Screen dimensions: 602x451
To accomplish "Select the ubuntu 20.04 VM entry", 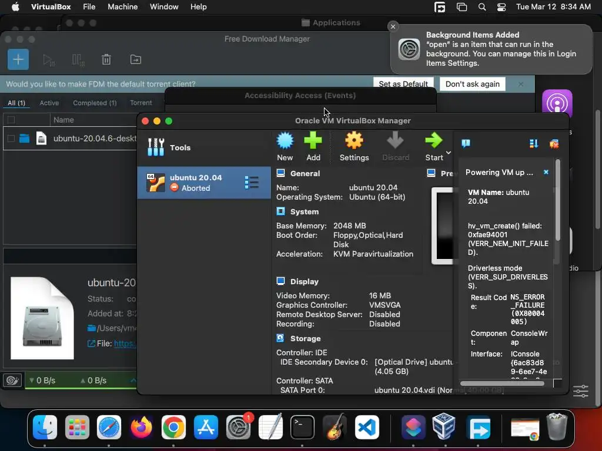I will click(204, 183).
